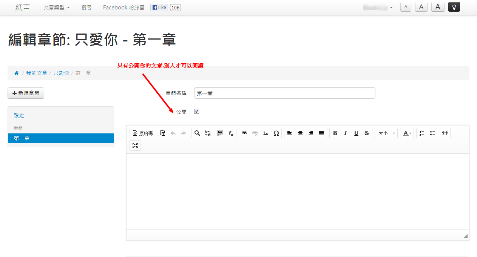Screen dimensions: 477x257
Task: Click the insert link icon
Action: (244, 133)
